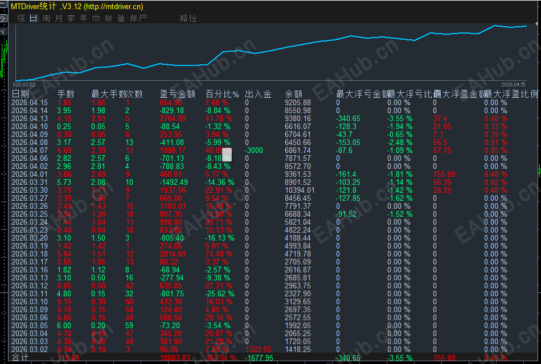
Task: Select the 日 daily statistics tab
Action: tap(34, 18)
